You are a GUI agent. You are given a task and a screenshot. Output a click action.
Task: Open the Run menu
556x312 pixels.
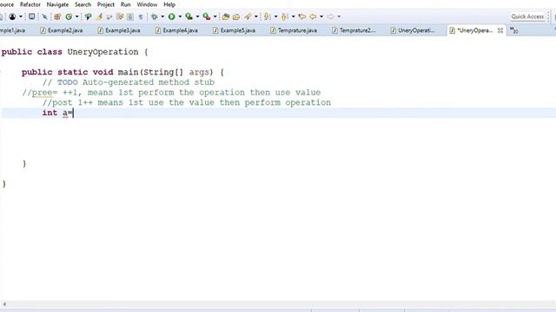tap(125, 4)
